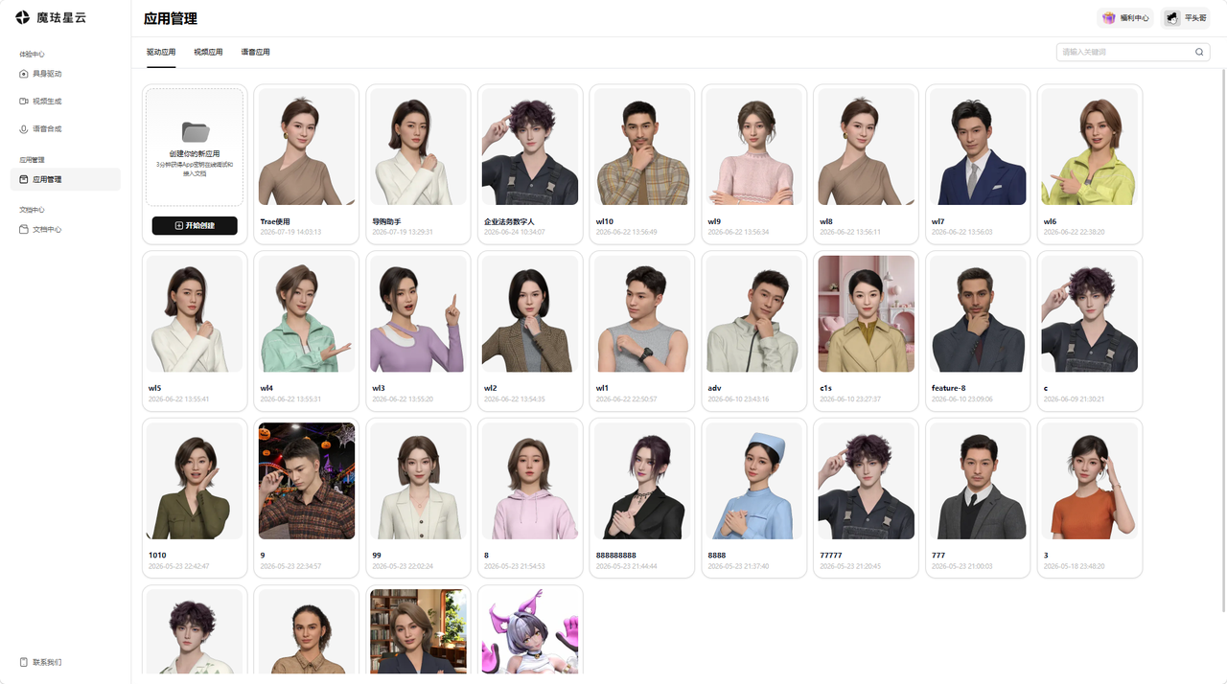The width and height of the screenshot is (1227, 684).
Task: Open 具身驱动 via its sidebar icon
Action: tap(24, 74)
